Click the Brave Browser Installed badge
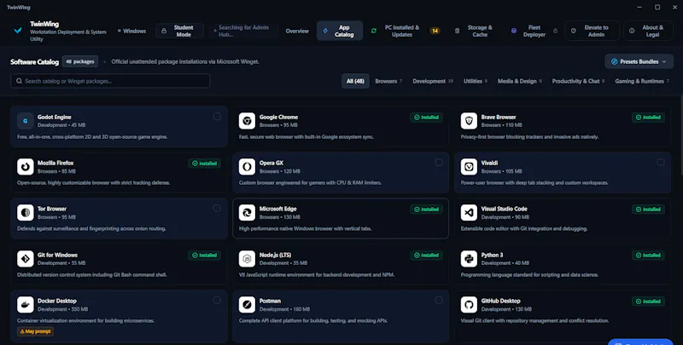 (x=648, y=118)
